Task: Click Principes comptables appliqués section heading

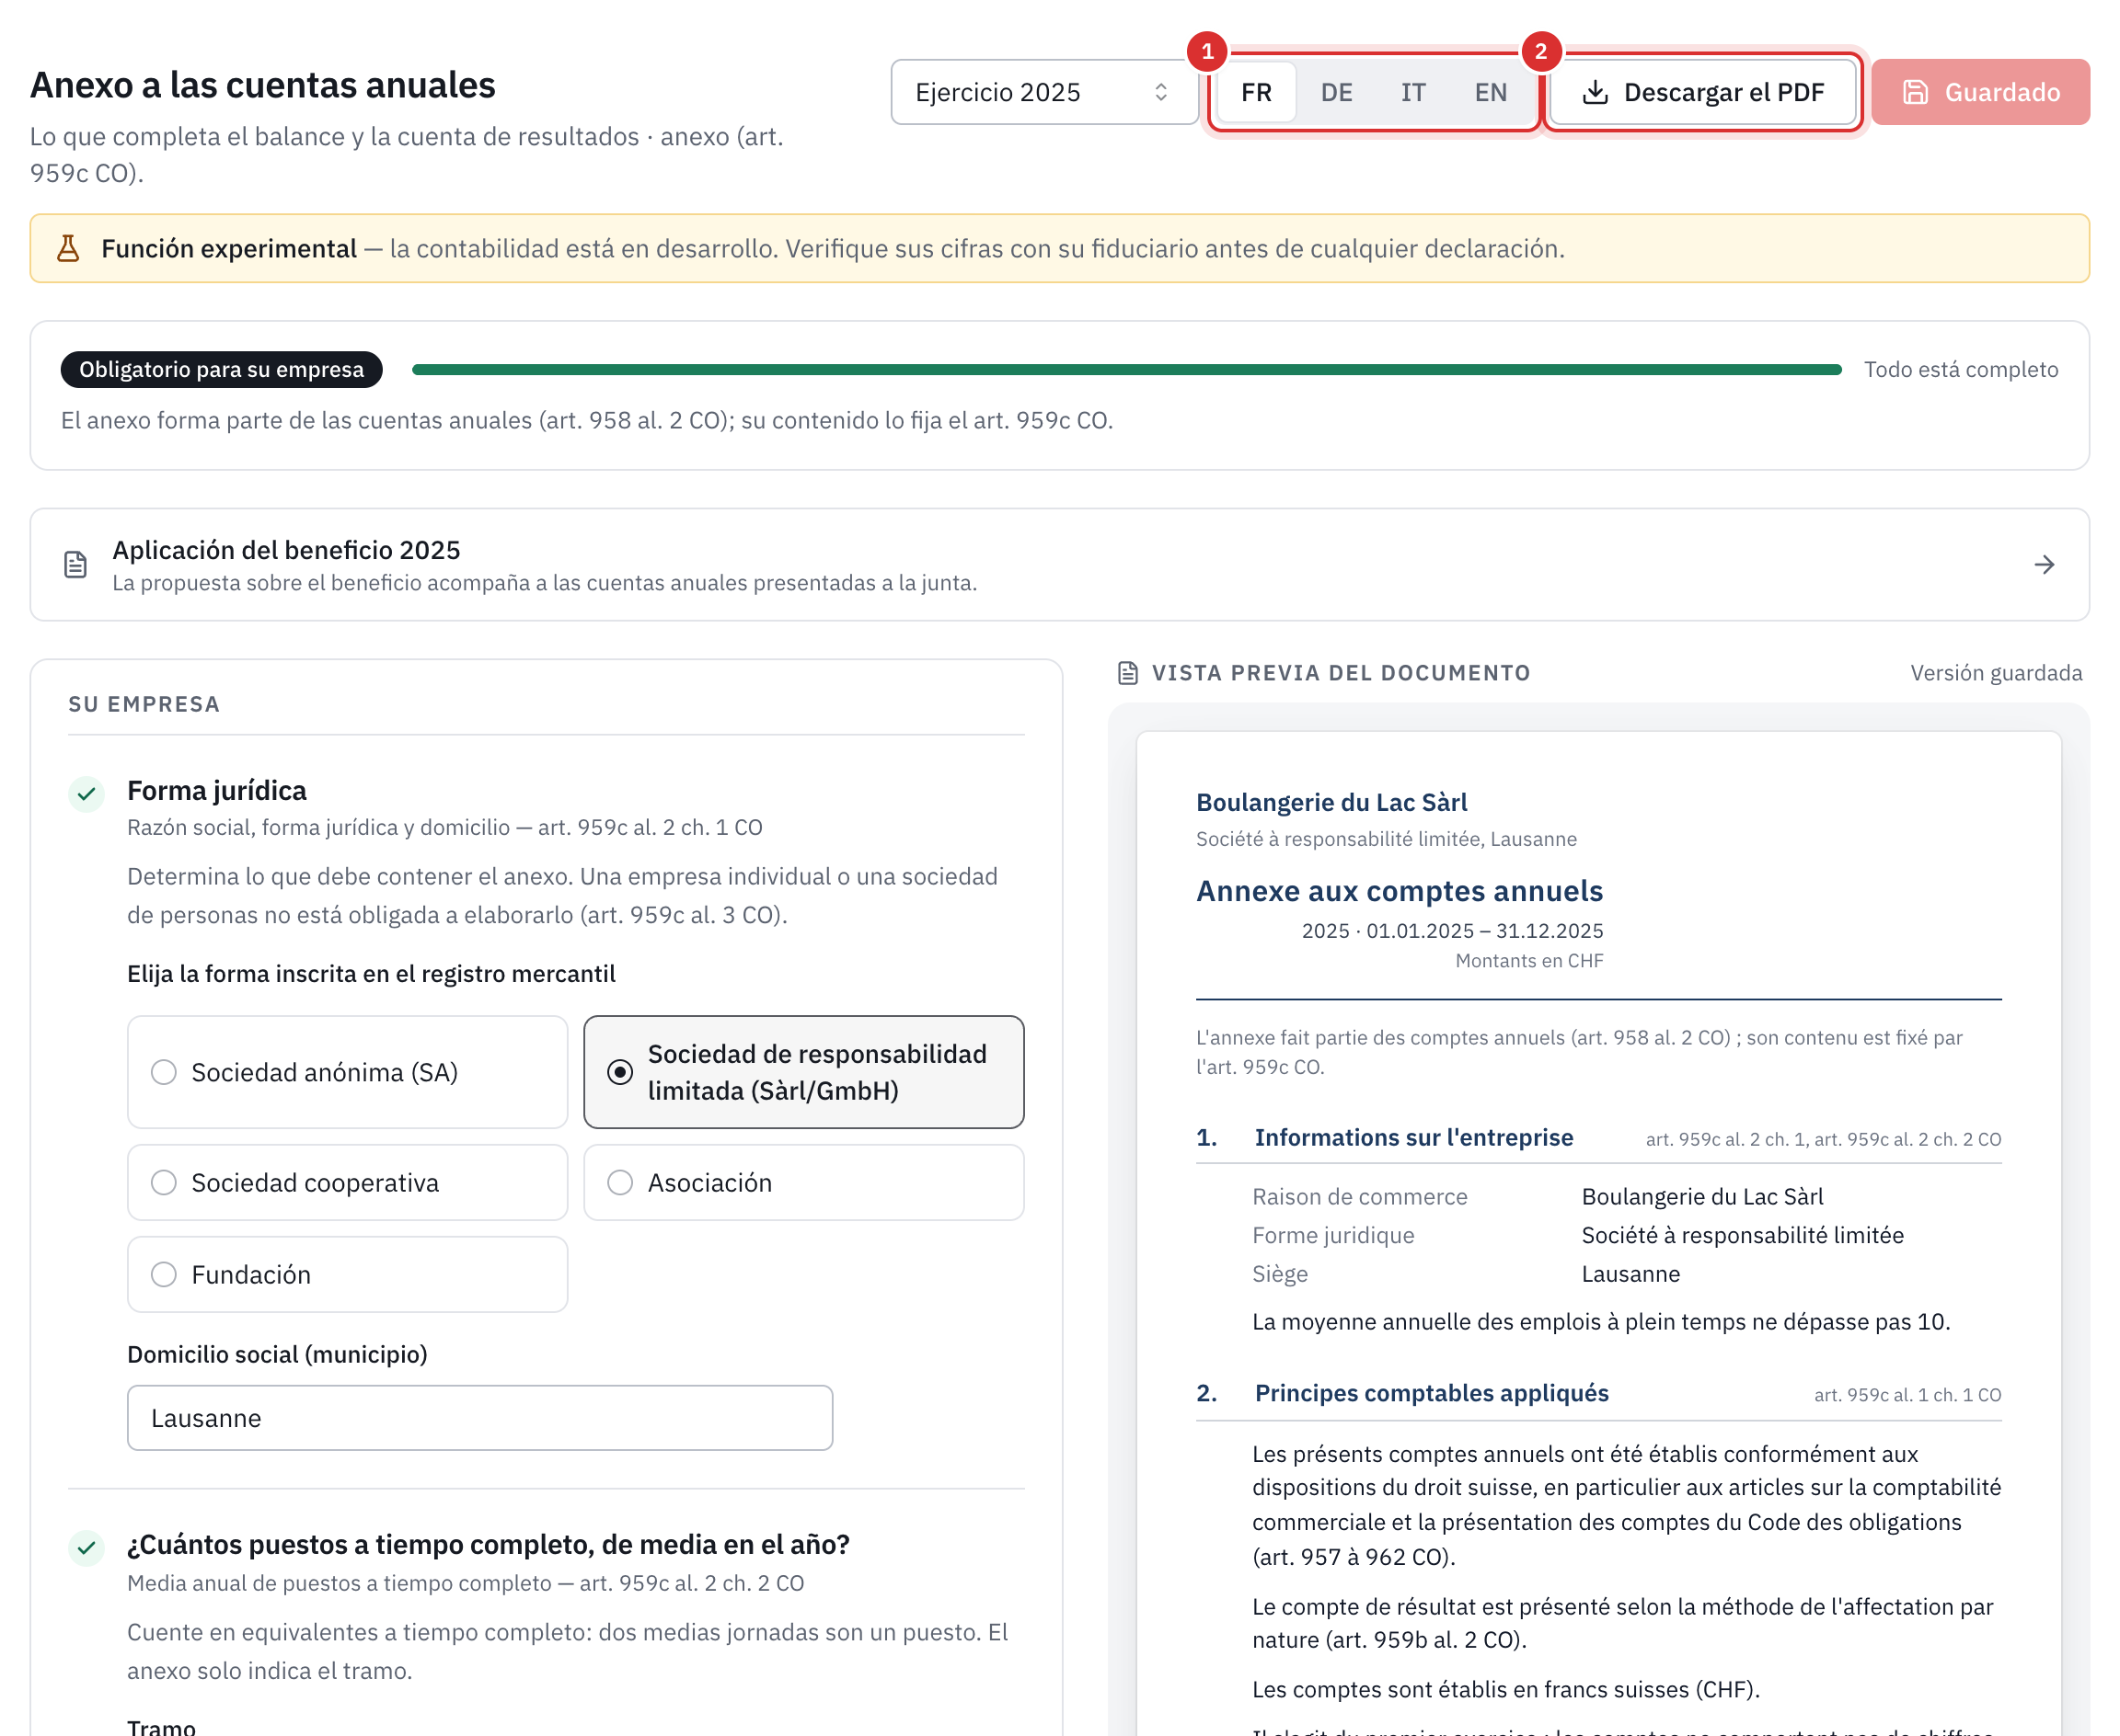Action: tap(1432, 1394)
